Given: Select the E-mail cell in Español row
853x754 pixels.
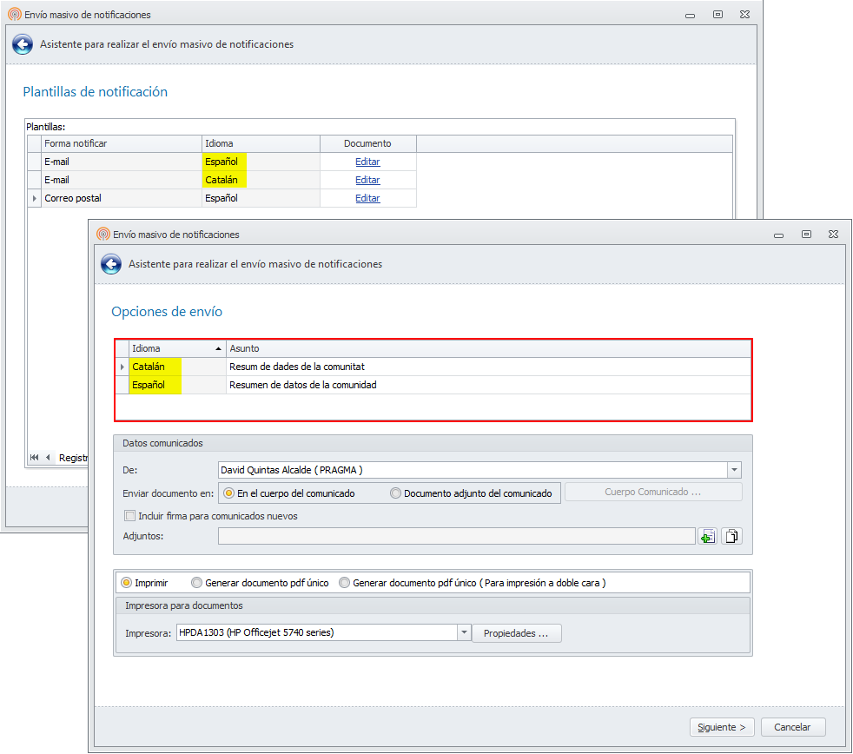Looking at the screenshot, I should click(x=122, y=162).
